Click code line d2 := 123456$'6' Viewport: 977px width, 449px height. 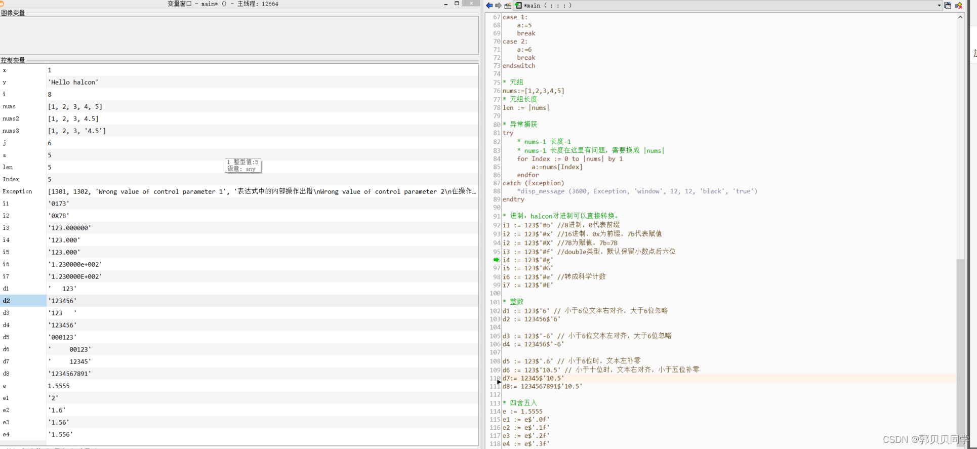pos(532,319)
